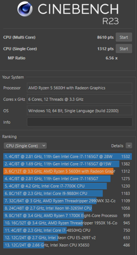Select the i7-1165G7 @ 28W ranking entry
The height and width of the screenshot is (255, 137).
coord(67,157)
